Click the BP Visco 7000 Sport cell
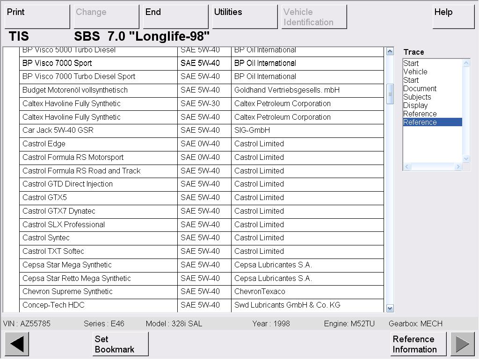 click(98, 63)
